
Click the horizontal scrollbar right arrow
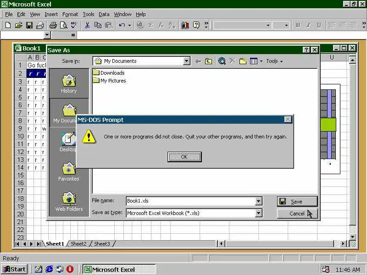point(343,244)
